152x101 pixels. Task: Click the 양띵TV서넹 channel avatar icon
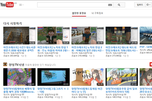pos(5,64)
